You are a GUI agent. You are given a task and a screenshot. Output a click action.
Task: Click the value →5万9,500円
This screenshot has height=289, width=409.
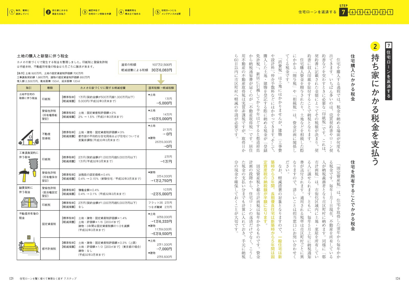161,234
